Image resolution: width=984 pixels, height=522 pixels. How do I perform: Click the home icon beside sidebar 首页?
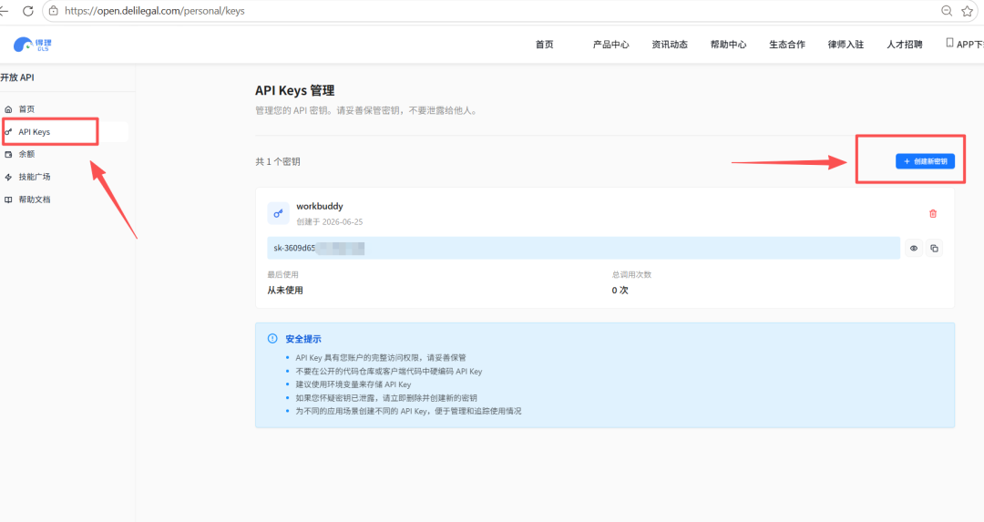point(8,109)
